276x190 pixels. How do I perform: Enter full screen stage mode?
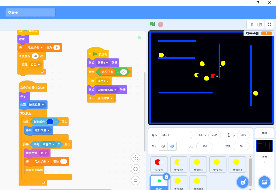(269, 24)
